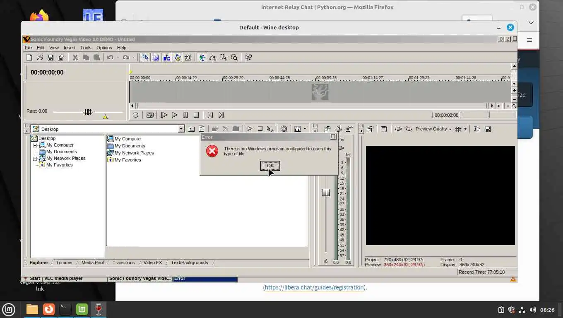Click Copy Snapshot to Clipboard icon
Image resolution: width=563 pixels, height=318 pixels.
[x=477, y=129]
